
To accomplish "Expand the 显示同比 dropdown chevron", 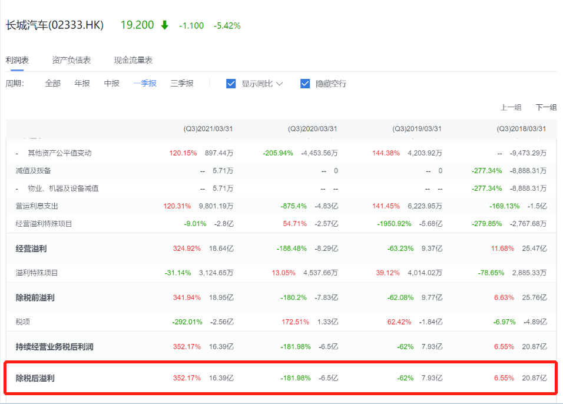I will click(279, 84).
